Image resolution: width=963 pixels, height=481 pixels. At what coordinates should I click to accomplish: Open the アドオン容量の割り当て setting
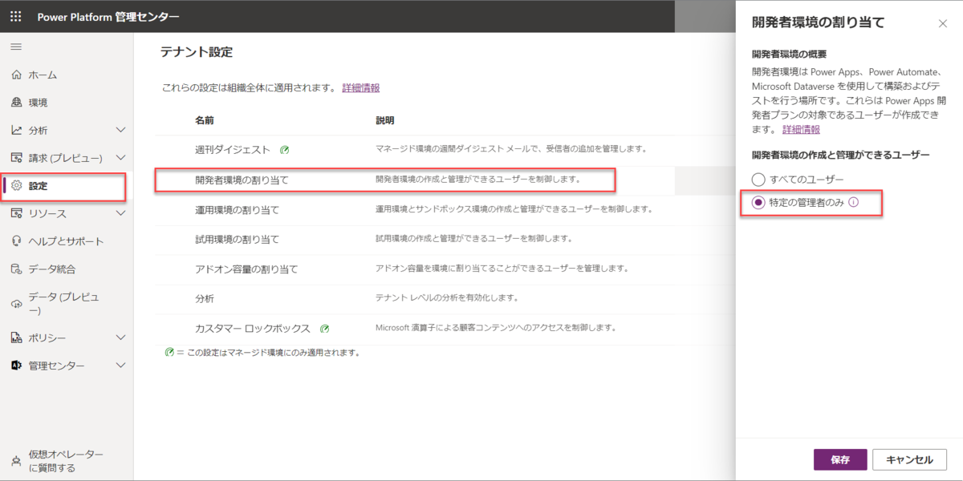246,269
